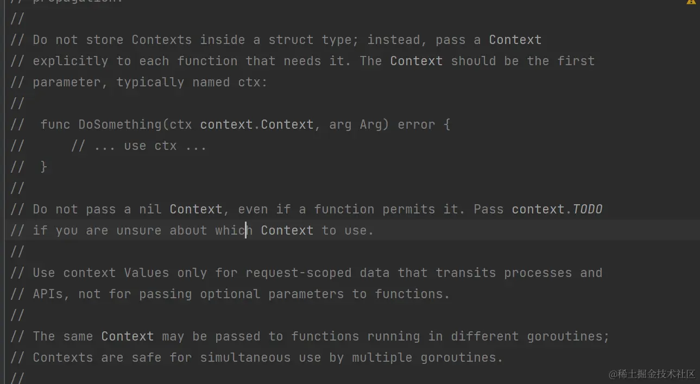Place cursor on word "DoSomething"
The height and width of the screenshot is (384, 700).
pyautogui.click(x=120, y=124)
